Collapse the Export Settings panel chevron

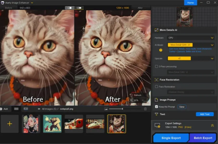(212, 125)
